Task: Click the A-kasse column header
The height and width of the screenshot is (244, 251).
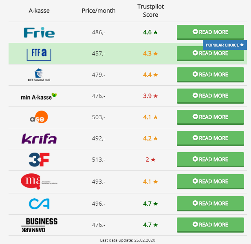Action: [x=39, y=11]
